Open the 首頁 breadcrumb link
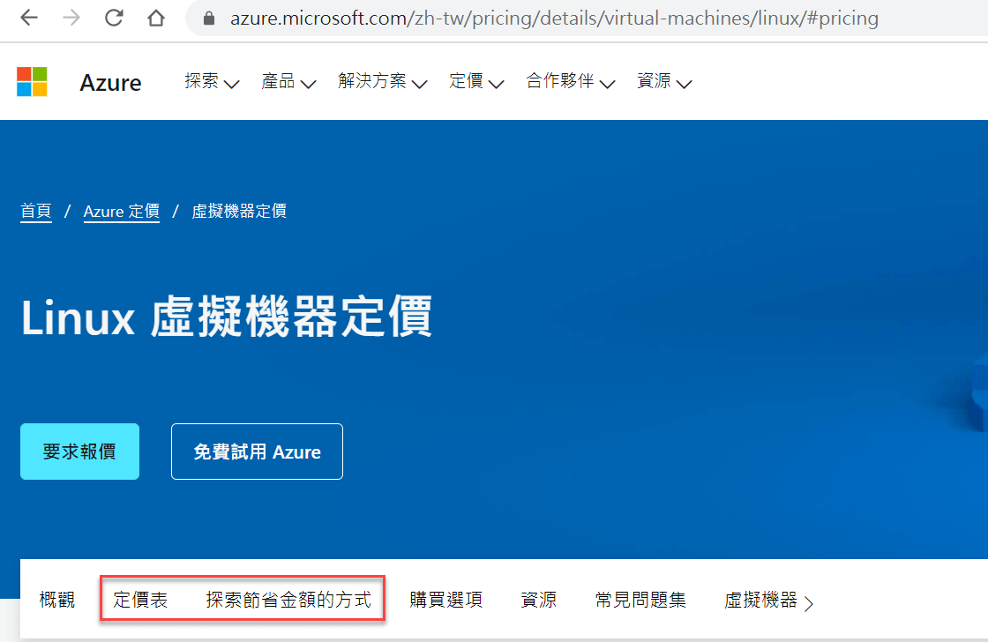Screen dimensions: 988x642 click(x=36, y=211)
